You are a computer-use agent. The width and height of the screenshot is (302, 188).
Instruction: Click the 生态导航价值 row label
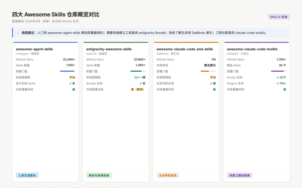[x=165, y=83]
